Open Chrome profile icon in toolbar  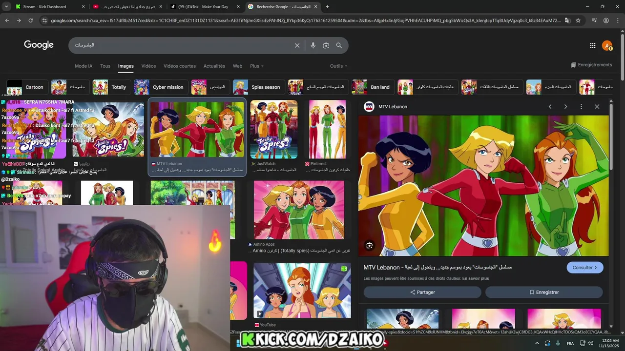[606, 20]
